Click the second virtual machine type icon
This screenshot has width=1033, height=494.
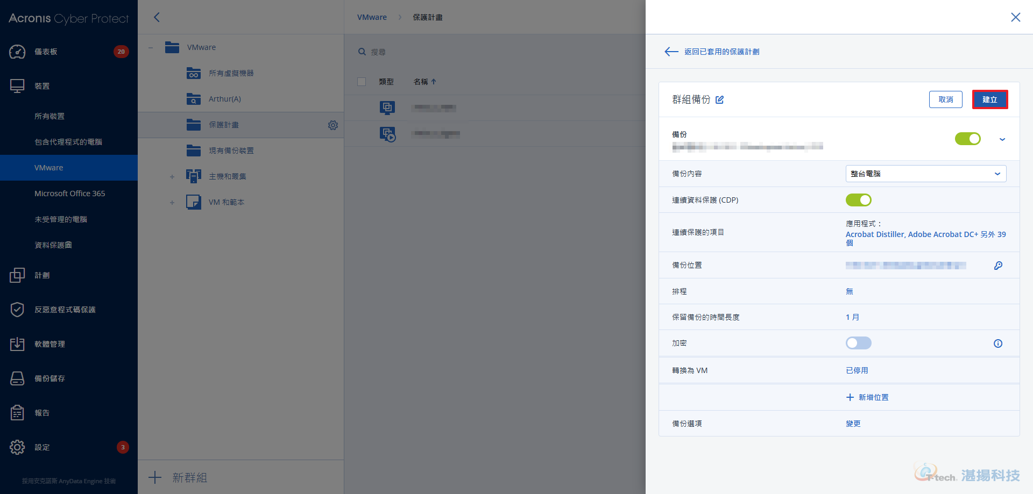387,134
